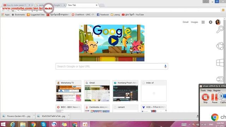Open Google notifications bell icon

pyautogui.click(x=210, y=22)
